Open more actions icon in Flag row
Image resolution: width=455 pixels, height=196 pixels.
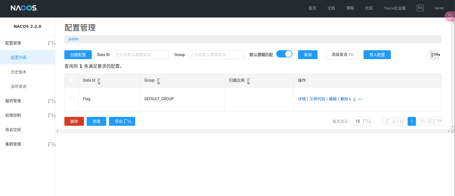[x=360, y=99]
